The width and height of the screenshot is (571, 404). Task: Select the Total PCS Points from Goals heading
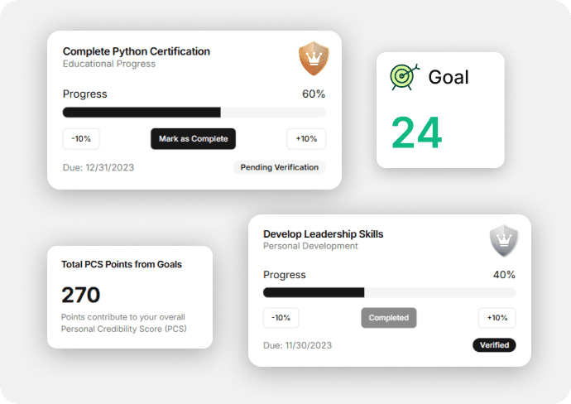point(122,264)
